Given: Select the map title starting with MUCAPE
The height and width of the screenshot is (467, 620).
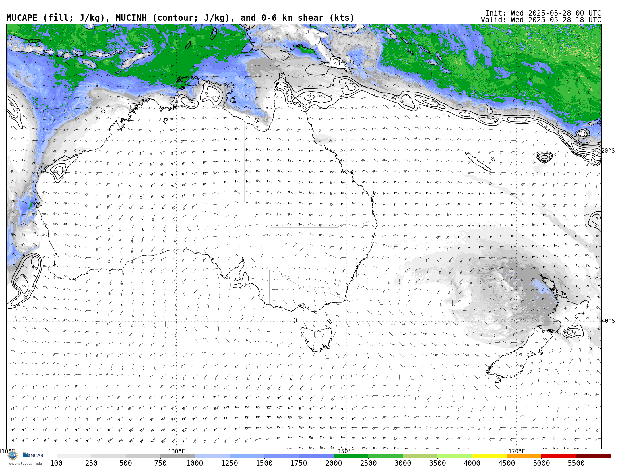Looking at the screenshot, I should coord(180,18).
